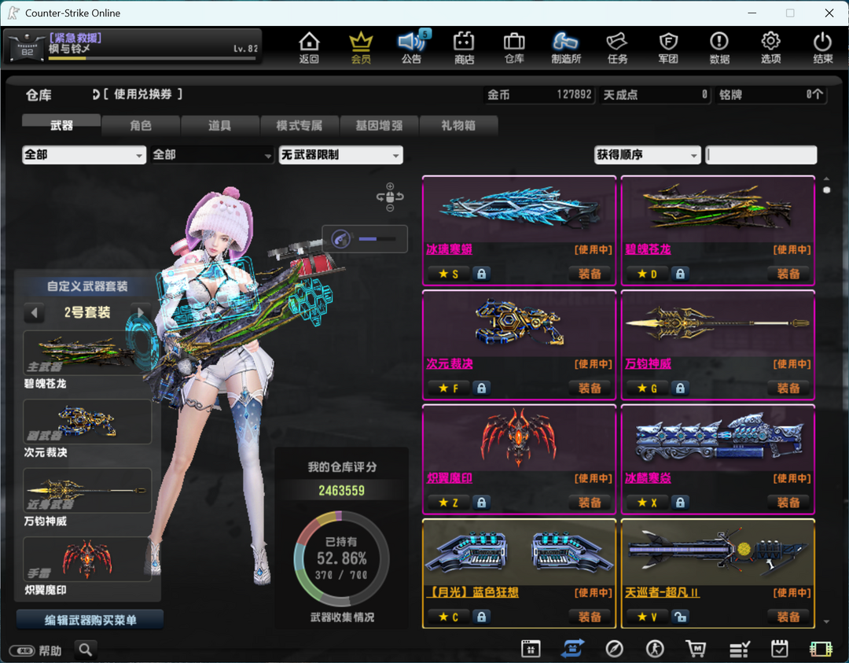Toggle the lock on 次元裁决 card
849x663 pixels.
[481, 388]
